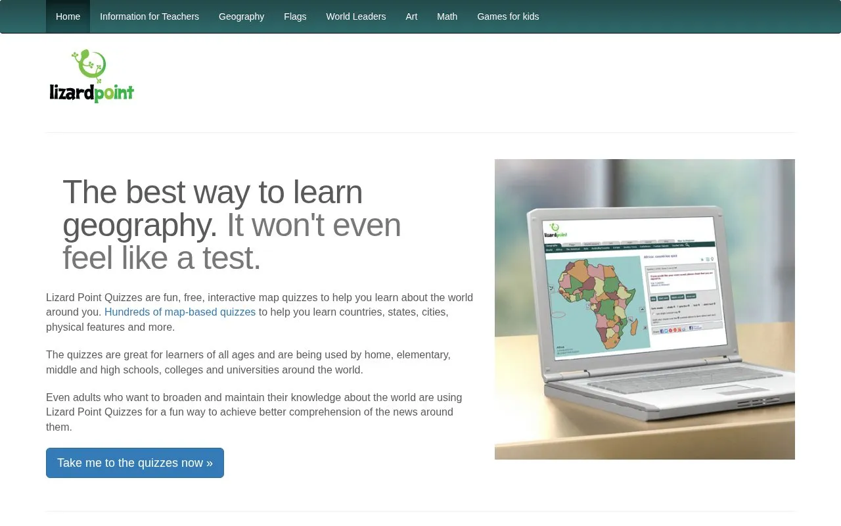841x526 pixels.
Task: Choose Art in the top navigation
Action: click(411, 16)
